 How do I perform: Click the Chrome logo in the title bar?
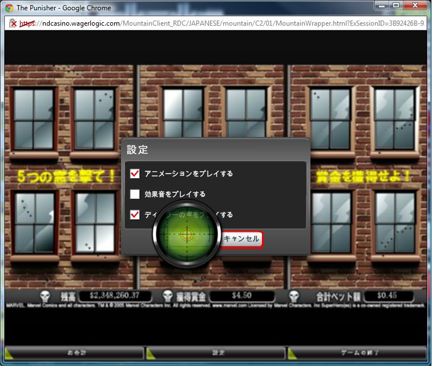9,8
